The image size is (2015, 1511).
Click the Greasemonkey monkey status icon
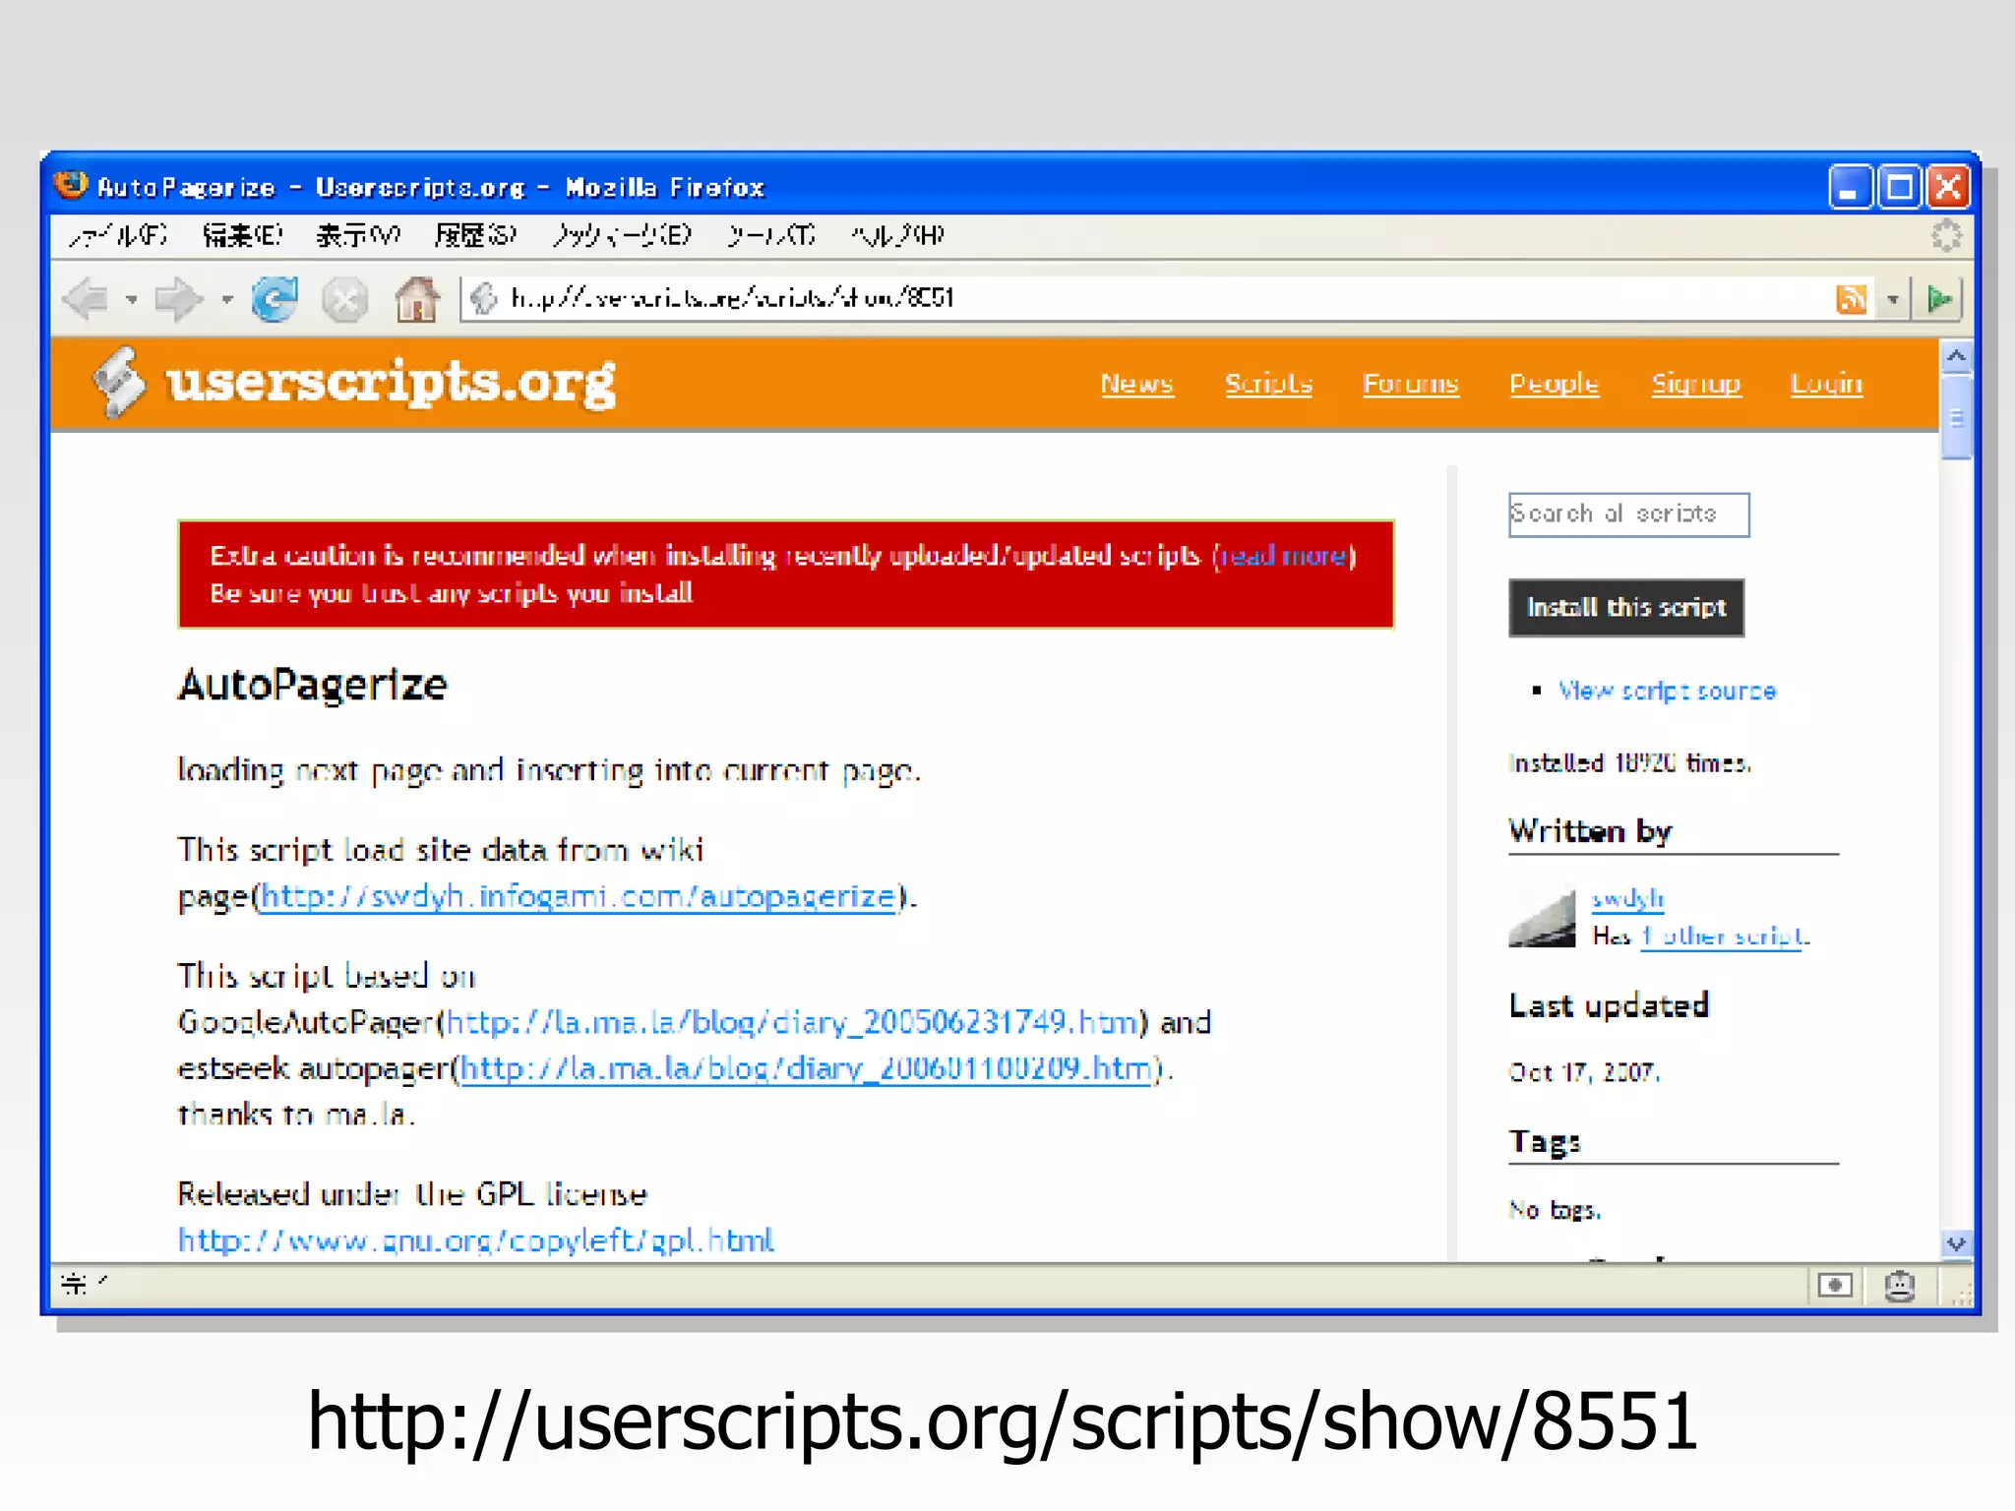point(1899,1285)
